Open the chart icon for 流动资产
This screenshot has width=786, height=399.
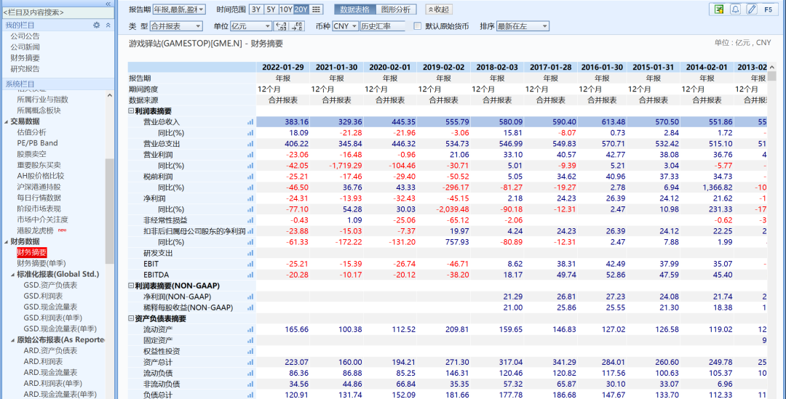pyautogui.click(x=250, y=329)
